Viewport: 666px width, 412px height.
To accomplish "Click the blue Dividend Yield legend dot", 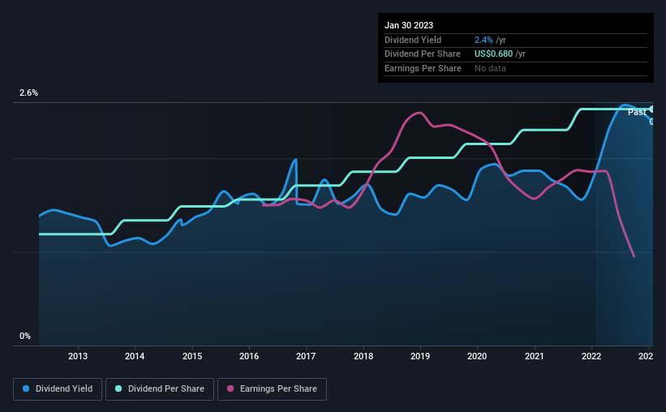I will coord(26,388).
